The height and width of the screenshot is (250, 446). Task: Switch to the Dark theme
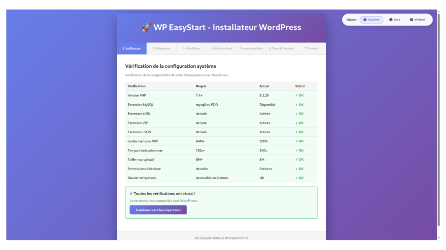[x=395, y=20]
